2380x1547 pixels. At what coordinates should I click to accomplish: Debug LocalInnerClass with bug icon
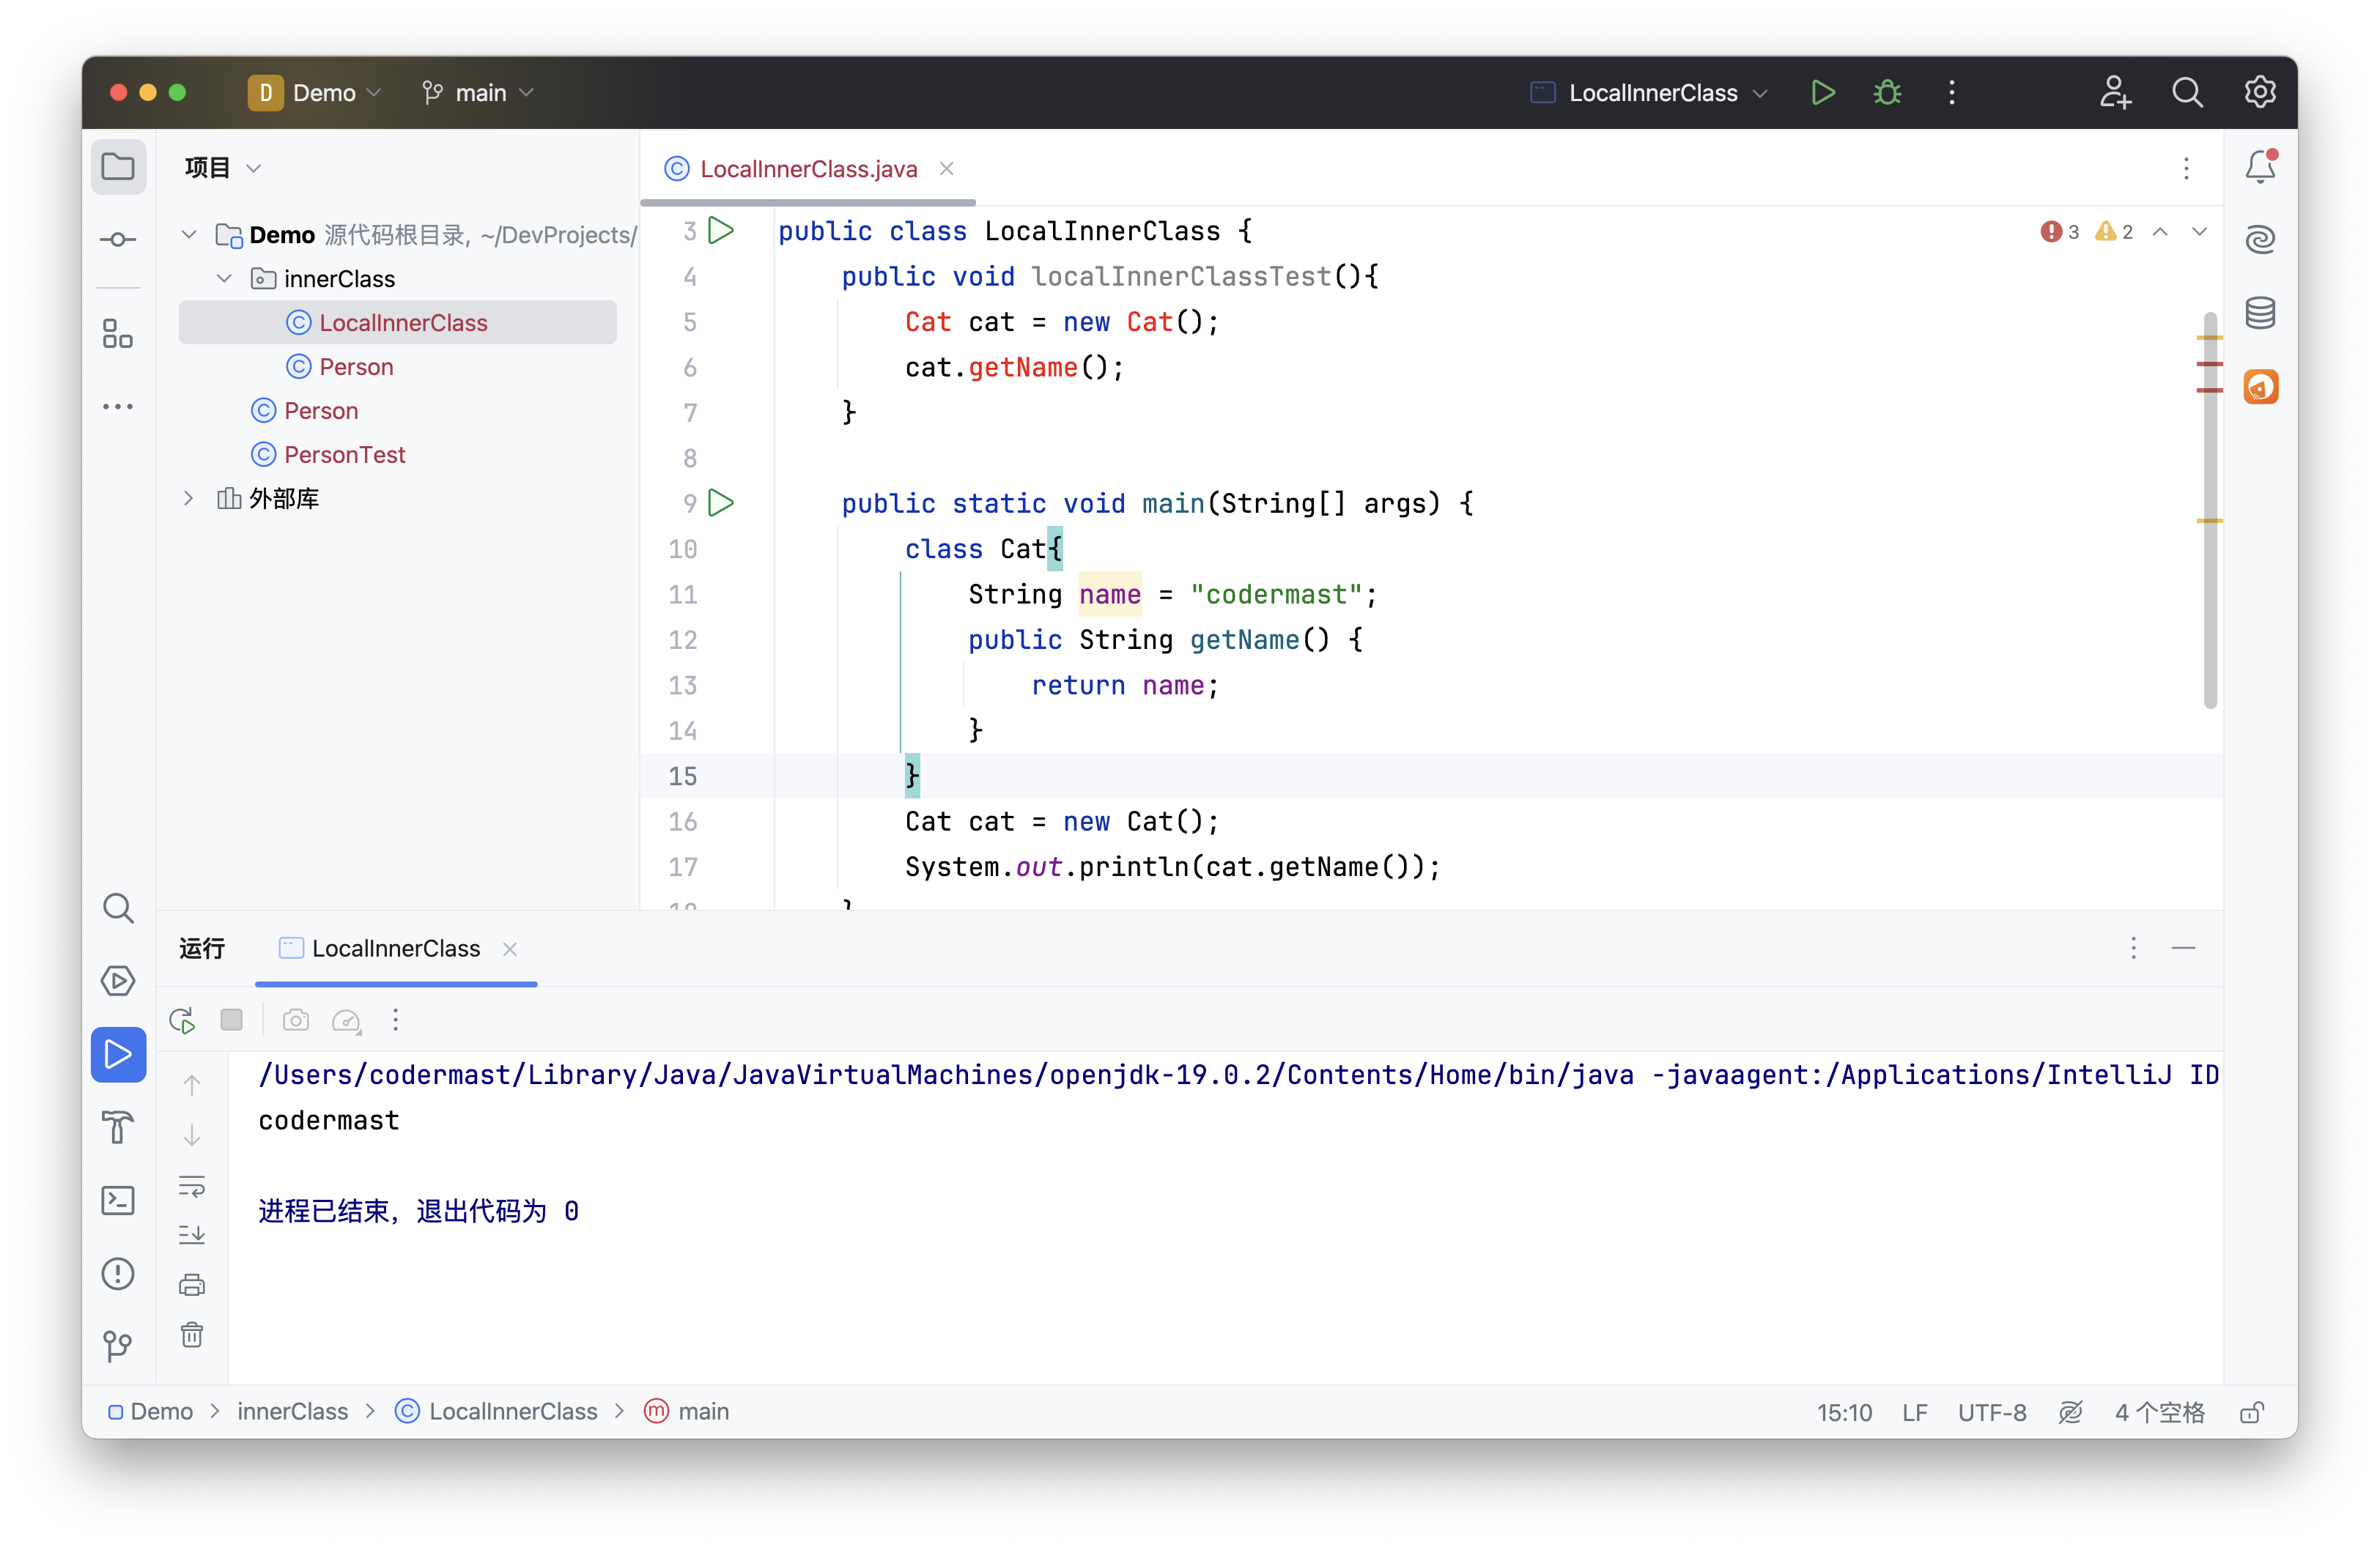(1887, 93)
